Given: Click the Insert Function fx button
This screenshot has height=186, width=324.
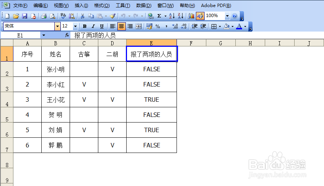Looking at the screenshot, I should (67, 35).
